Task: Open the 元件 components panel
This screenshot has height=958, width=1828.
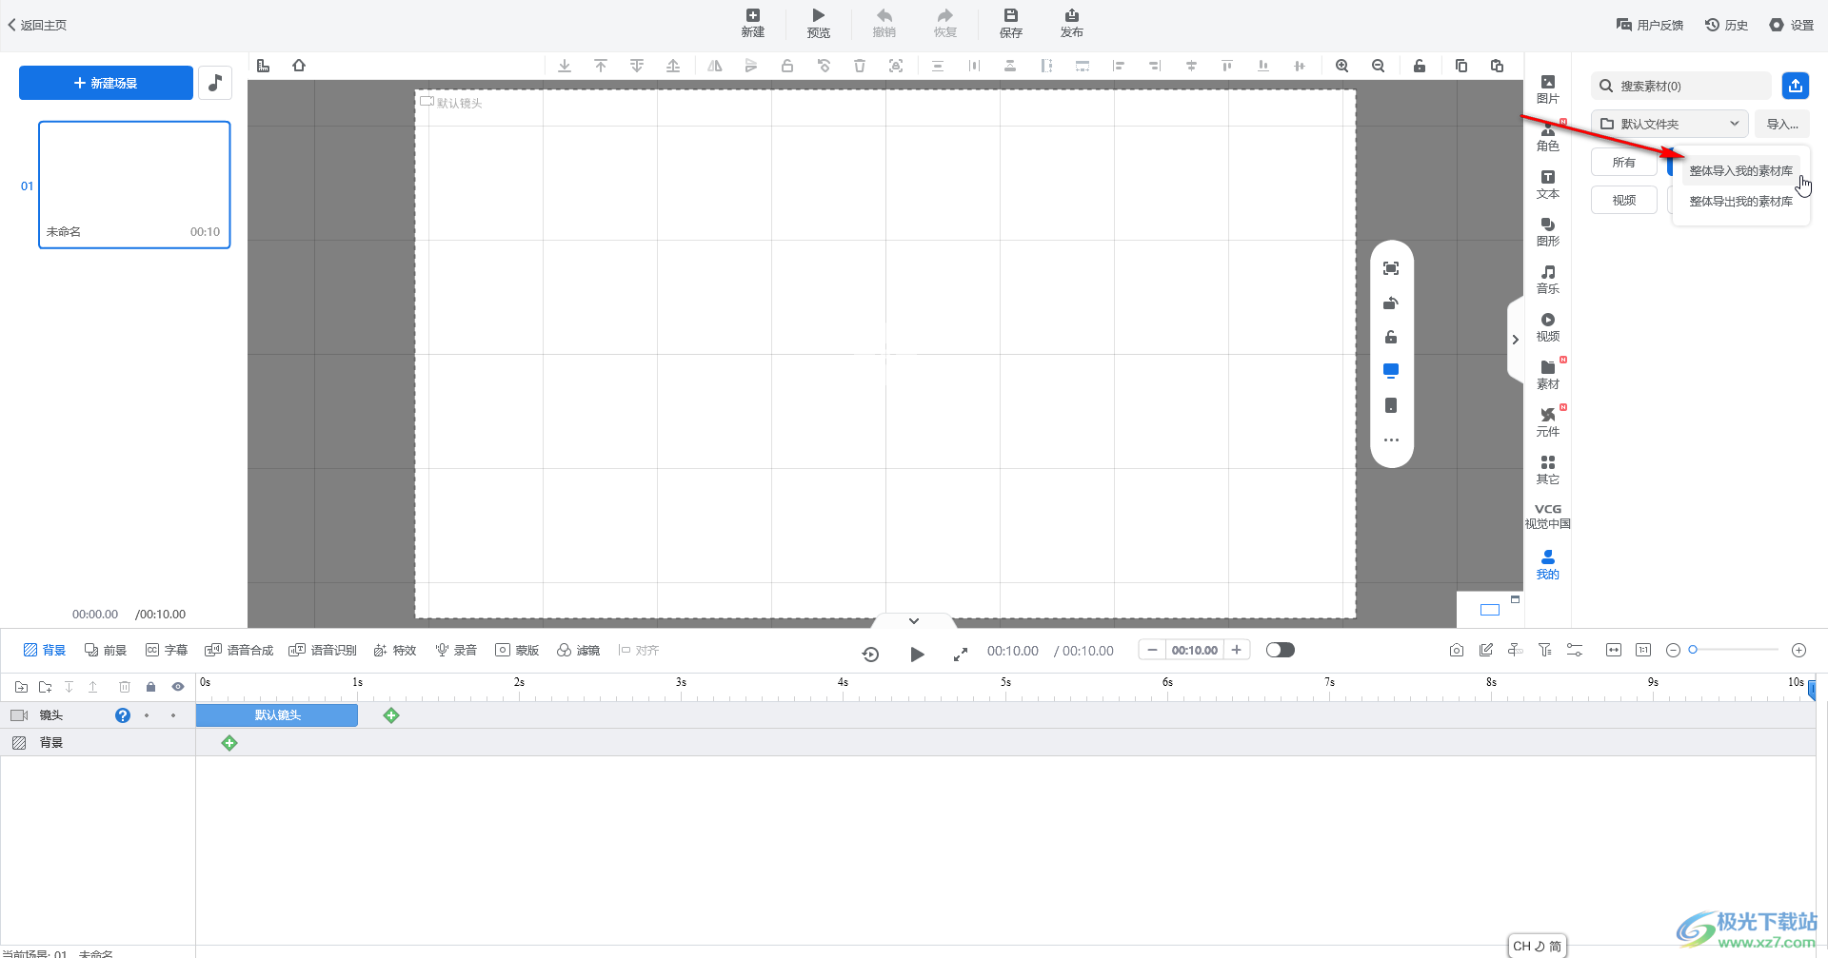Action: [1547, 422]
